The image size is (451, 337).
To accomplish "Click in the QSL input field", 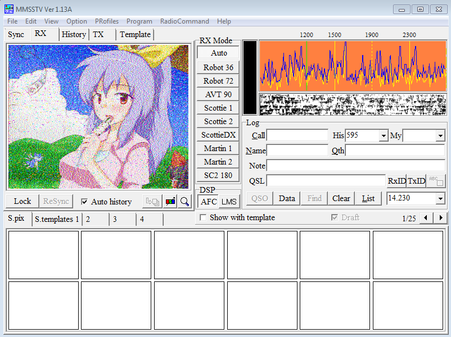I will [x=326, y=181].
